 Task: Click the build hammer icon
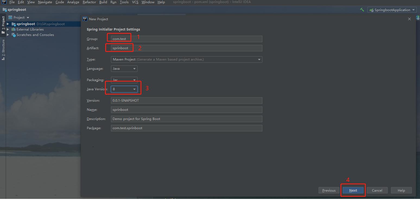(x=362, y=10)
